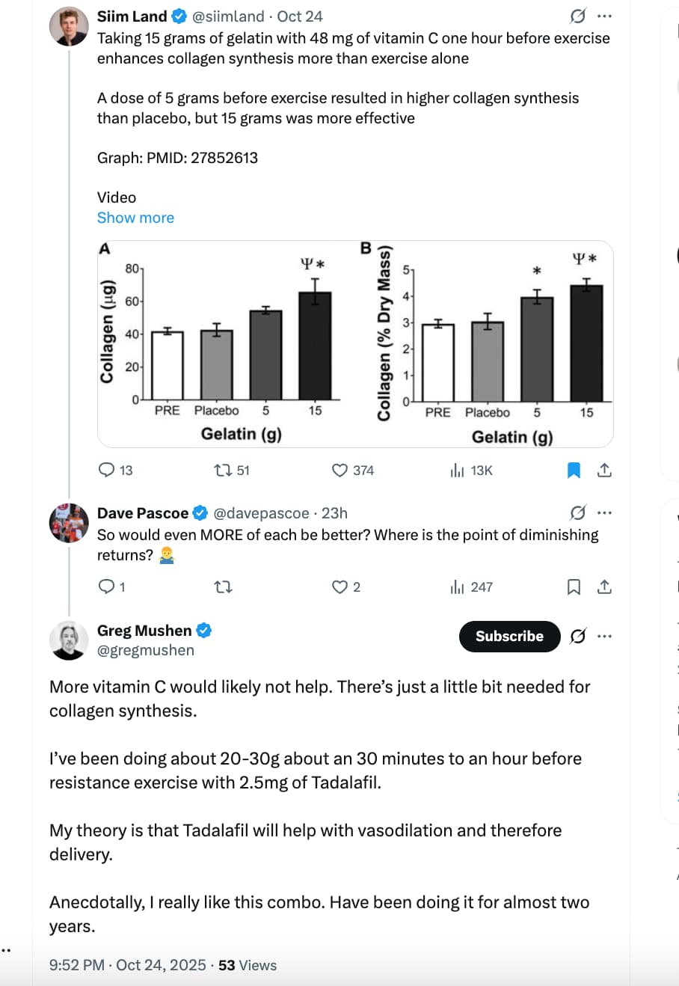Open more options on Greg Mushen's post

pyautogui.click(x=605, y=637)
